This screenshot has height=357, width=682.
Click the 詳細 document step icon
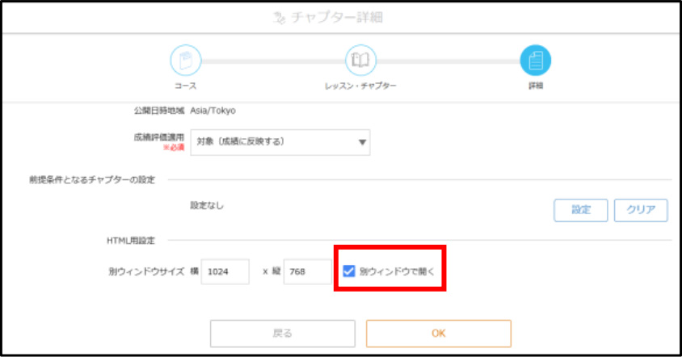click(x=536, y=60)
